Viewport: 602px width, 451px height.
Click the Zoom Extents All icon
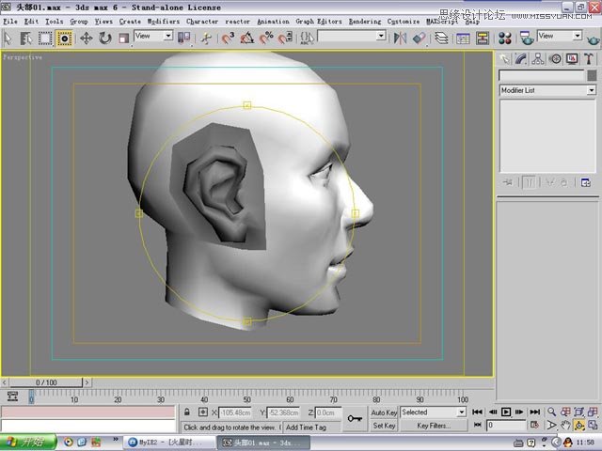click(x=593, y=412)
